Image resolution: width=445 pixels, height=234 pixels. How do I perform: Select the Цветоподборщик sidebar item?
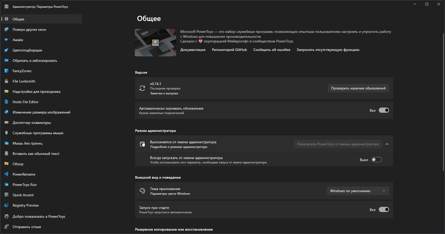[x=42, y=50]
